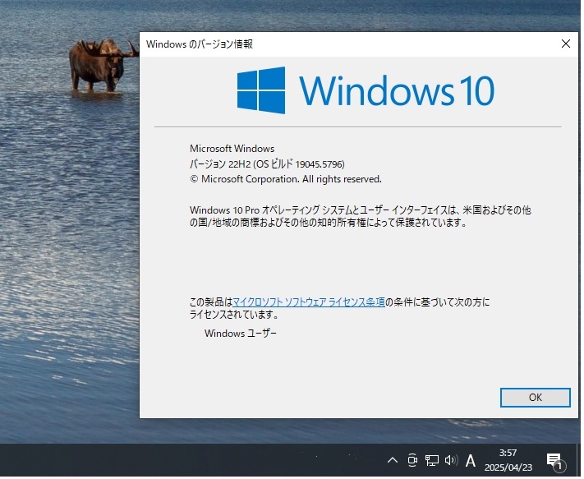Click the Windows のバージョン情報 title bar text
The image size is (584, 479).
pos(200,44)
